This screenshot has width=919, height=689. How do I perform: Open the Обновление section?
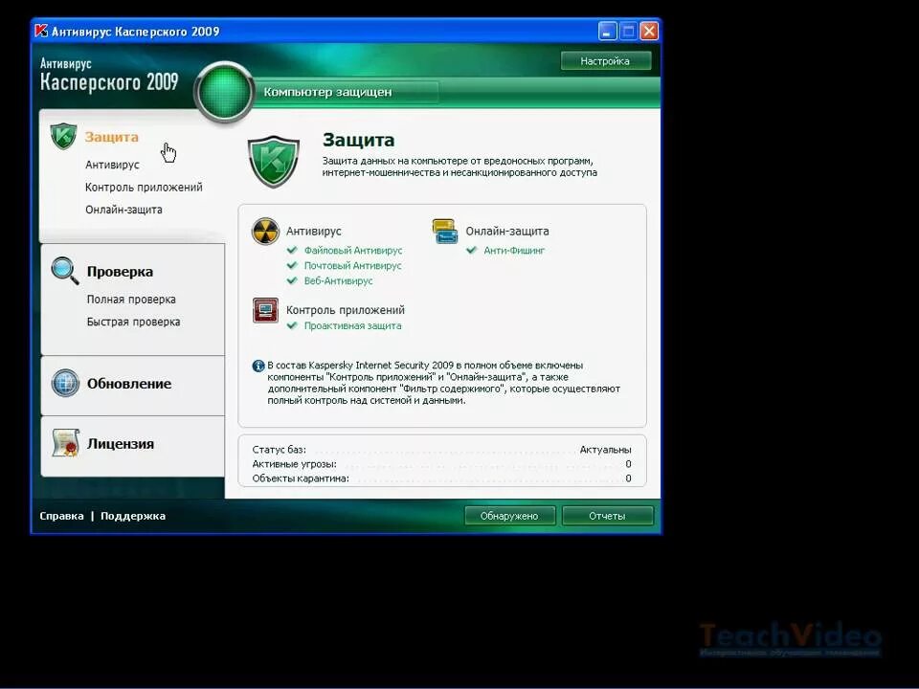(129, 384)
